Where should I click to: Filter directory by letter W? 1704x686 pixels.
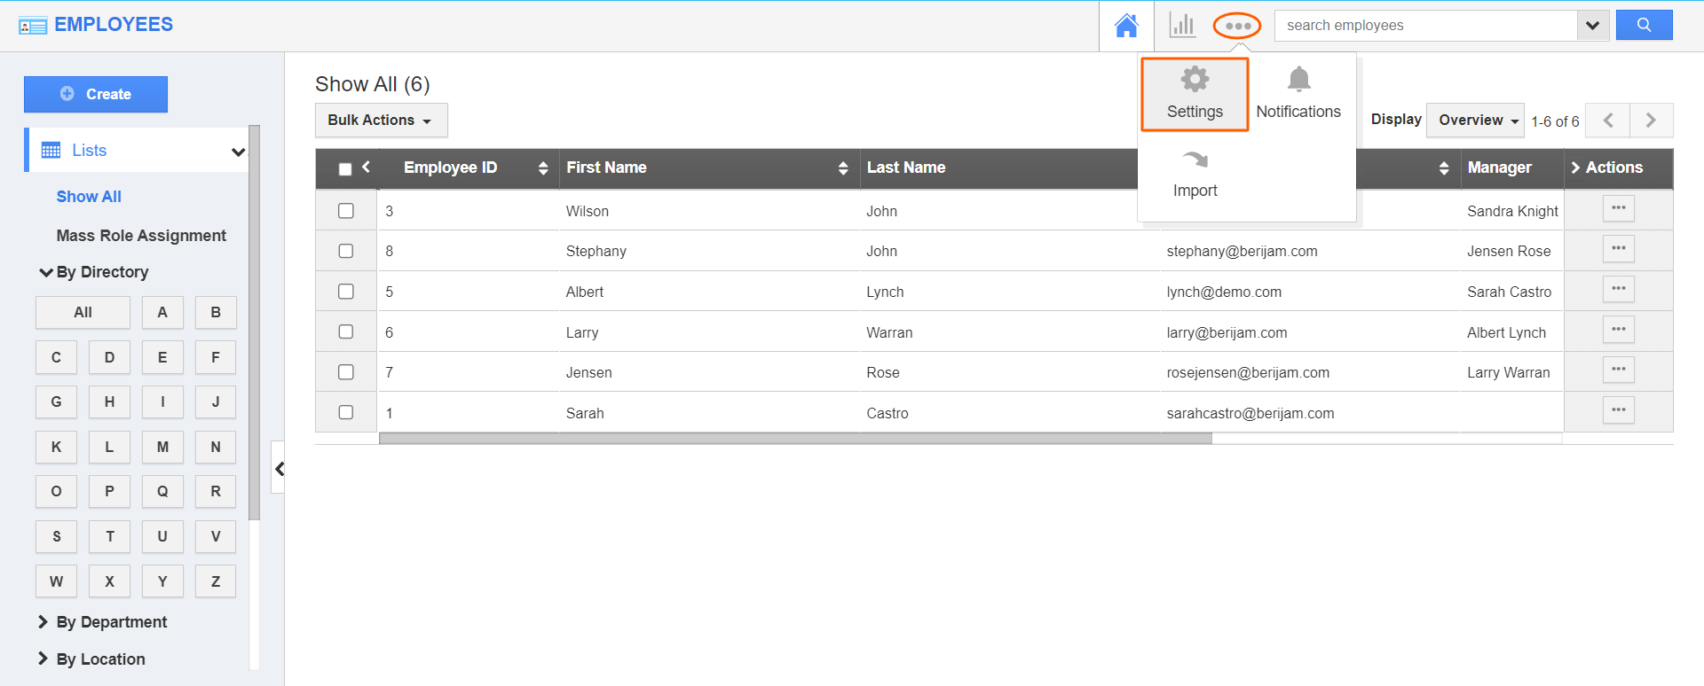tap(56, 581)
